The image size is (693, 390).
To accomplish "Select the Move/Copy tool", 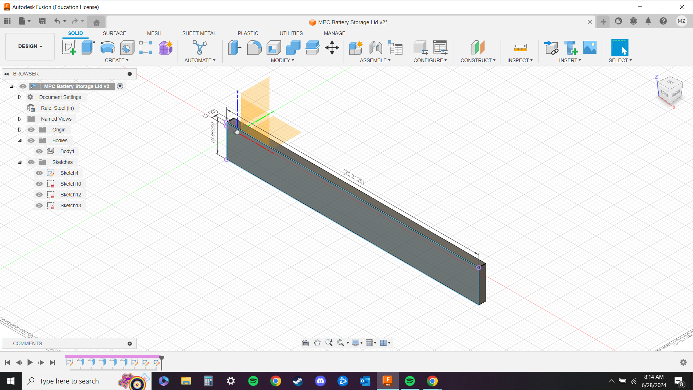I will (x=332, y=47).
